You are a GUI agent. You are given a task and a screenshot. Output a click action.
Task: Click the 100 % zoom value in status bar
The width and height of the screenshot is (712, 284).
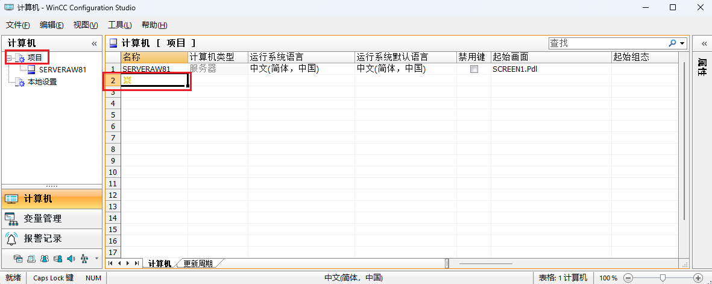coord(608,277)
